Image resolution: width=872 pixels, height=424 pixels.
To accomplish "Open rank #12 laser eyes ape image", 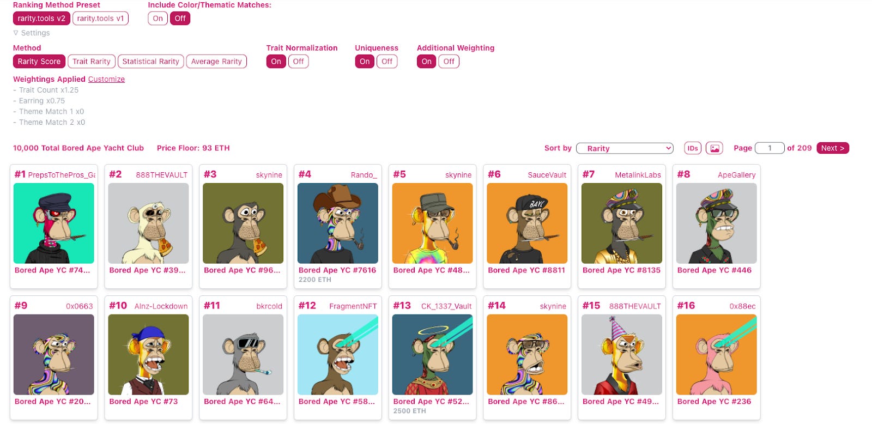I will click(x=338, y=355).
